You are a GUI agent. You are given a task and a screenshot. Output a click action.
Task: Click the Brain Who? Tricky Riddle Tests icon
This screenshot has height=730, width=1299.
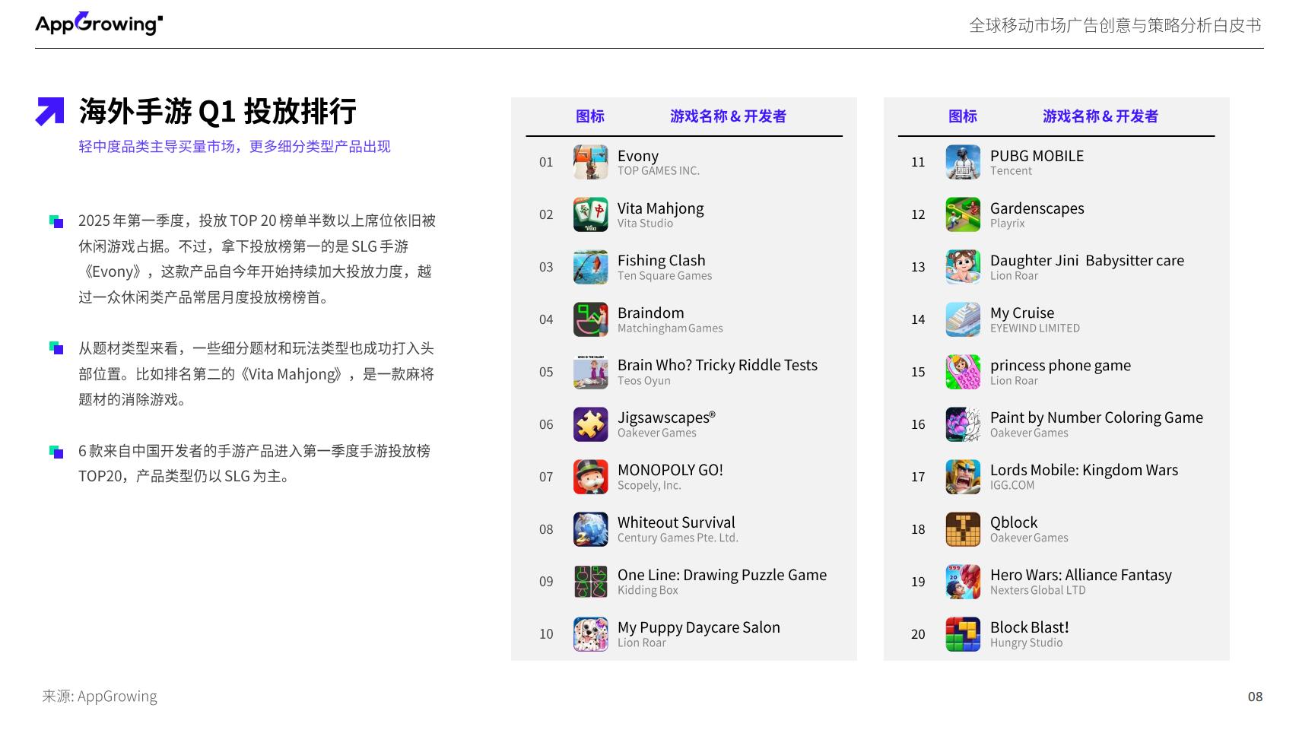pos(590,372)
